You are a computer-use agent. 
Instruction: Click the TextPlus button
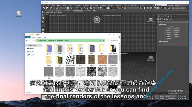[169, 39]
